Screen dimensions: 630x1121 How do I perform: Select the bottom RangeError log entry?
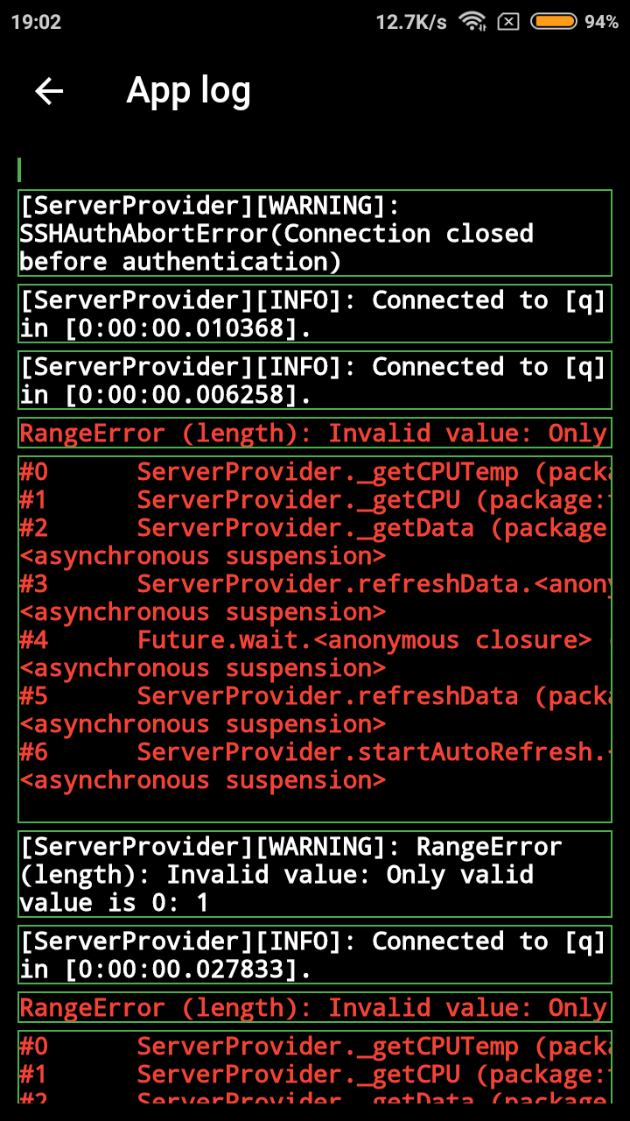315,1007
